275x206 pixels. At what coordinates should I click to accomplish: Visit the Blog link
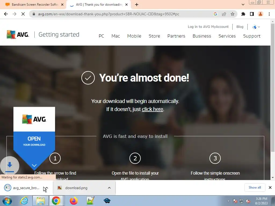point(240,27)
